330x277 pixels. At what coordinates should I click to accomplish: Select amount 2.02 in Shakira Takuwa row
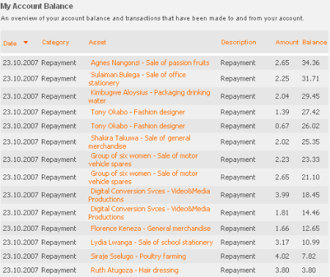coord(282,142)
